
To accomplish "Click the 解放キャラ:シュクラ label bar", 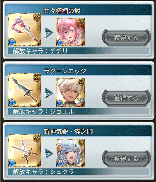I will pos(79,172).
